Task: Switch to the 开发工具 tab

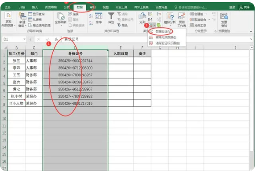Action: 121,7
